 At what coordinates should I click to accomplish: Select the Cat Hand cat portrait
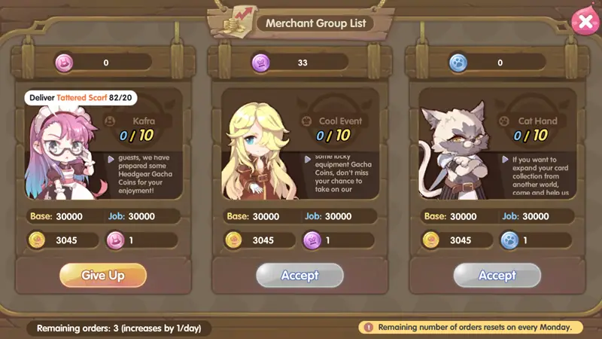[x=455, y=150]
